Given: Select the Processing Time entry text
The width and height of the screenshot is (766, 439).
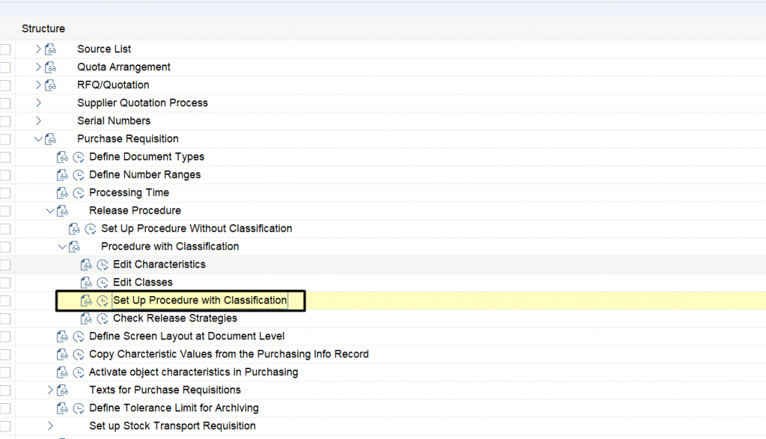Looking at the screenshot, I should pos(129,192).
